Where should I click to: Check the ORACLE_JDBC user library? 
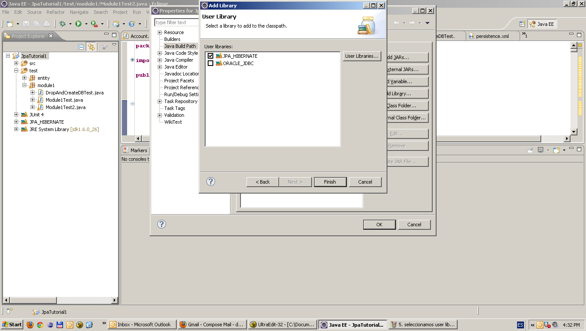211,63
